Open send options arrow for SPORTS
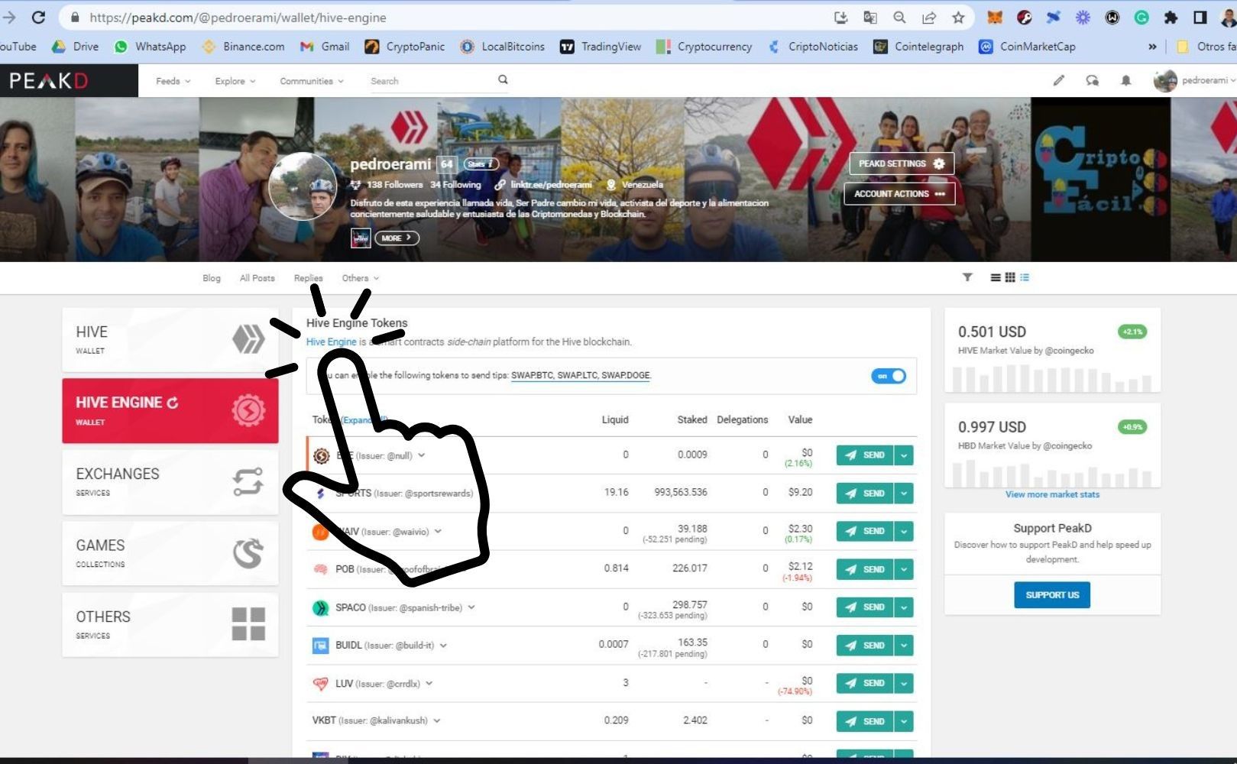This screenshot has width=1237, height=764. click(904, 494)
